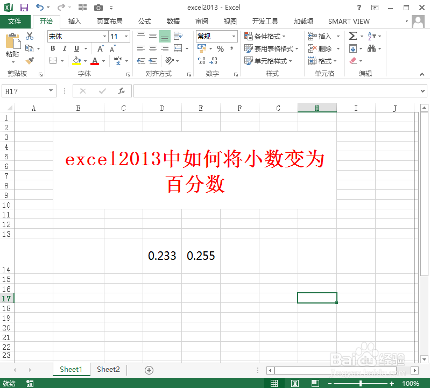Click the Clear eraser icon

coord(353,61)
